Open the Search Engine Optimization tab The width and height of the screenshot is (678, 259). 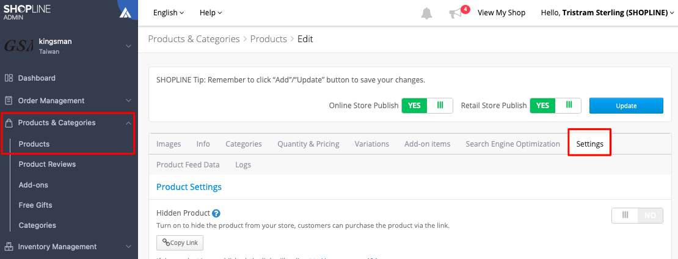(513, 144)
